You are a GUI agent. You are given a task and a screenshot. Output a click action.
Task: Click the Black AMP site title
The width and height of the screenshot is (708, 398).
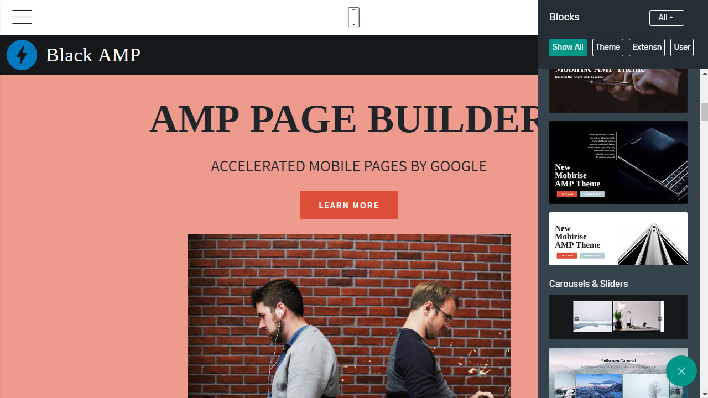[x=93, y=55]
